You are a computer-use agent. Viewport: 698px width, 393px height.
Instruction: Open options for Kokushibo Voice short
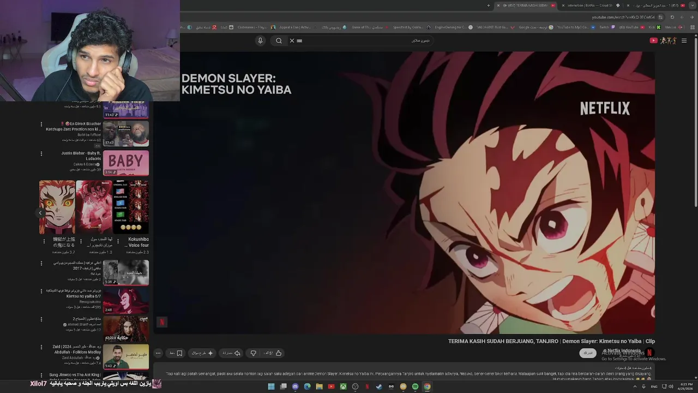coord(118,241)
